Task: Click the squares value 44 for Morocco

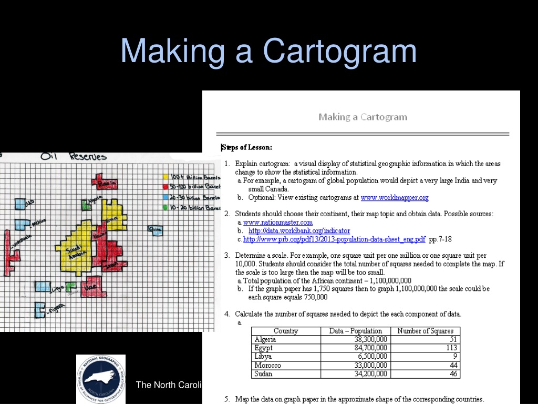Action: [x=453, y=365]
